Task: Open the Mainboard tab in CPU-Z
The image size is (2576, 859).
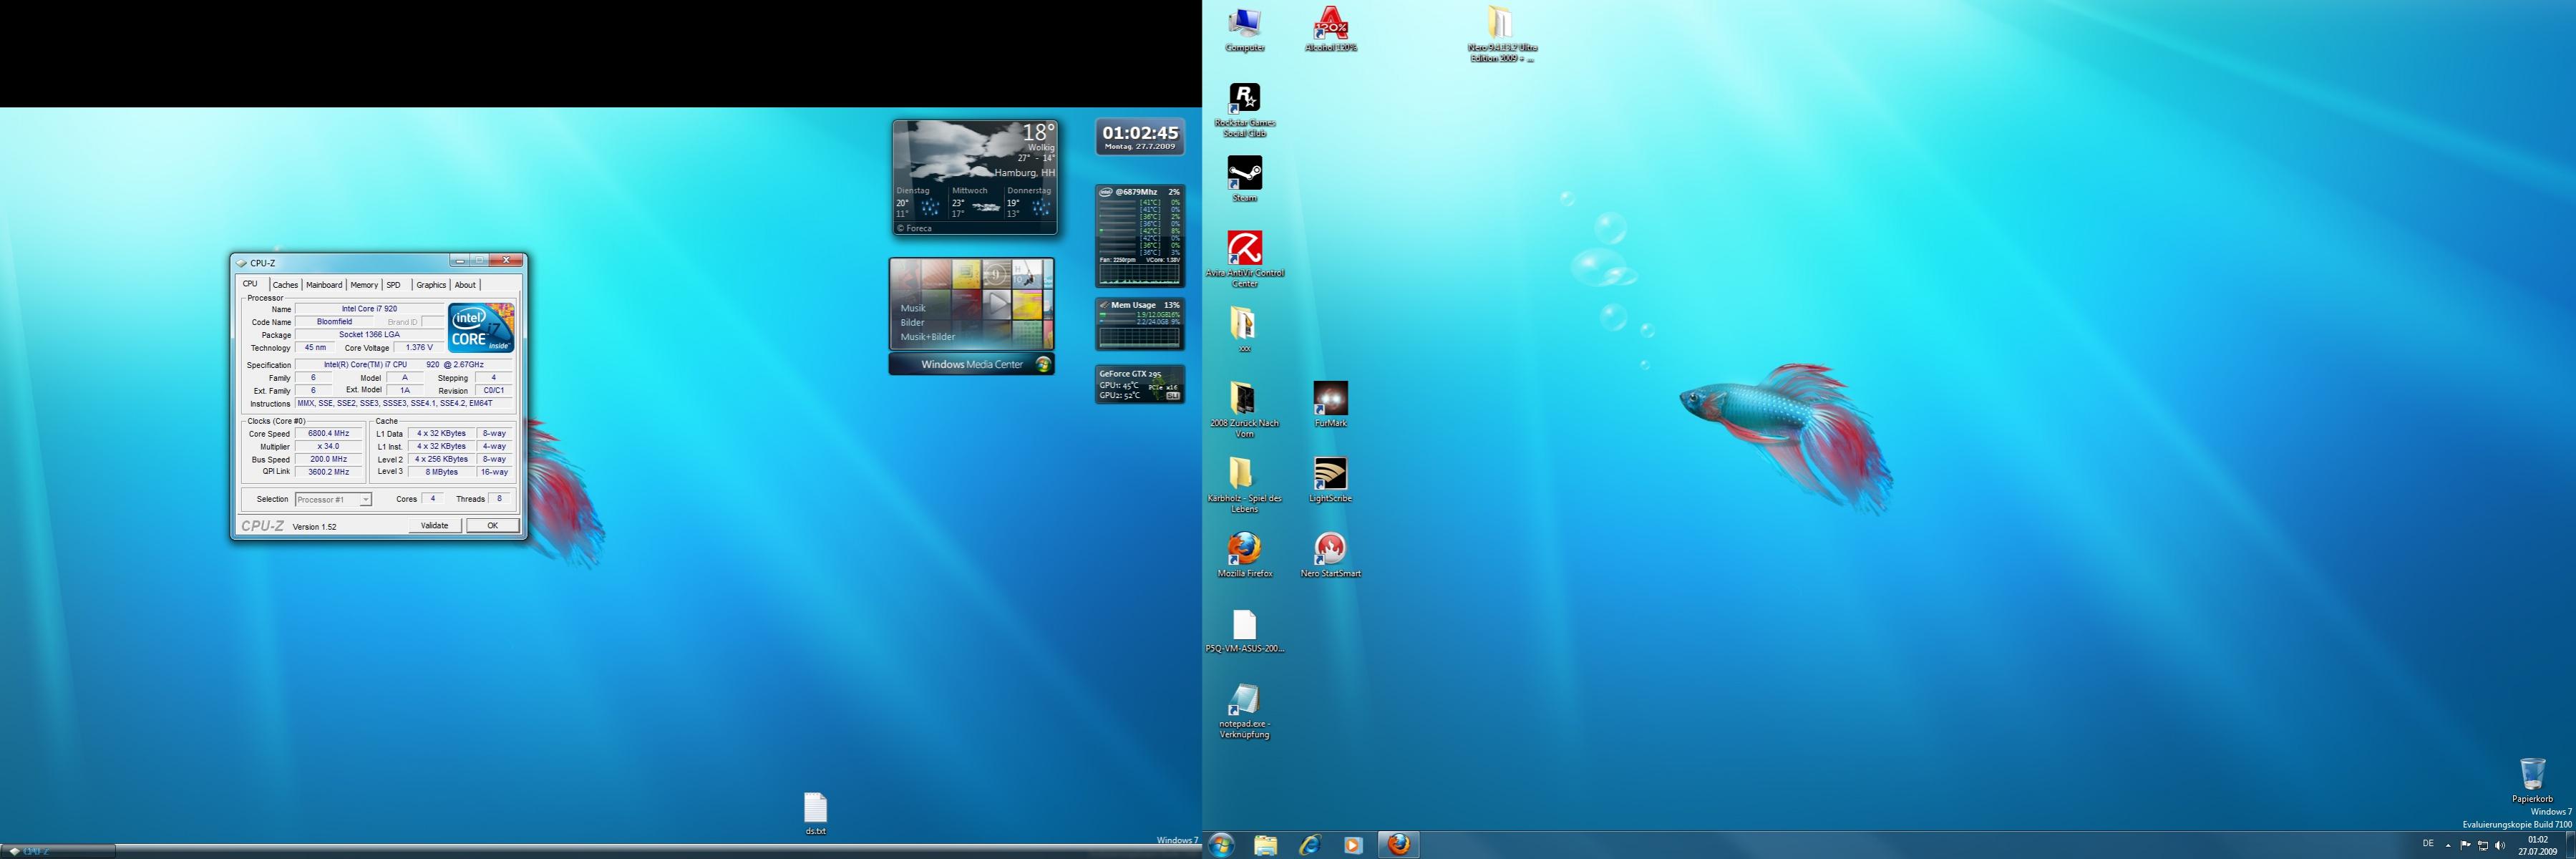Action: (324, 285)
